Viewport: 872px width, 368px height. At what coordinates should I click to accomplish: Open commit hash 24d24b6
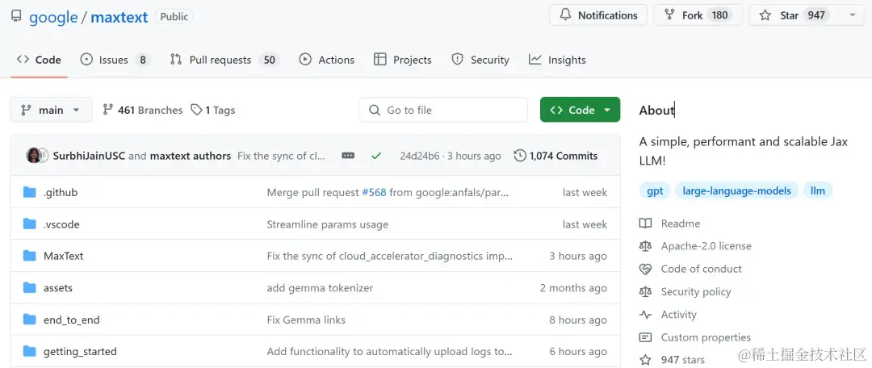tap(419, 157)
